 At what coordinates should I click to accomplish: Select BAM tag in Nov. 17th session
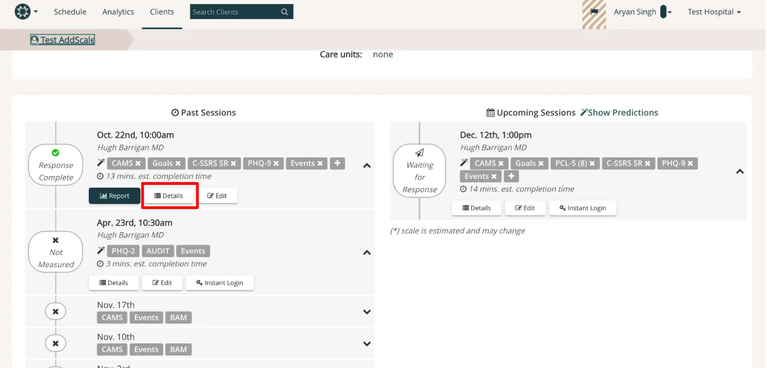[178, 318]
